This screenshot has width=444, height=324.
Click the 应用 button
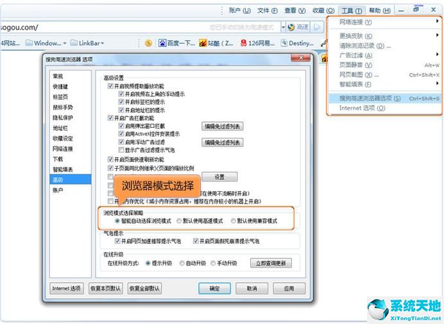coord(289,288)
